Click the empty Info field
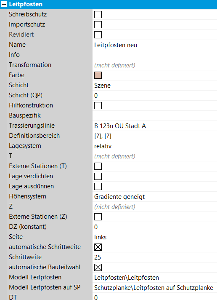Image resolution: width=217 pixels, height=300 pixels. click(x=155, y=55)
